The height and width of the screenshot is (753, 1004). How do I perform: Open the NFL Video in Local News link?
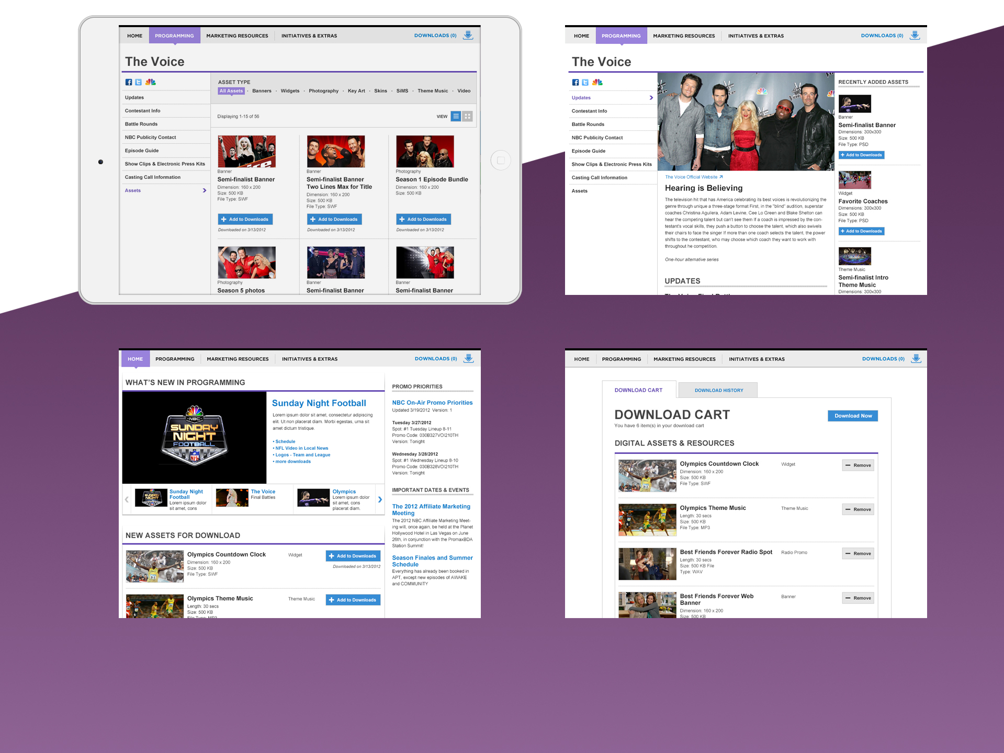coord(301,448)
